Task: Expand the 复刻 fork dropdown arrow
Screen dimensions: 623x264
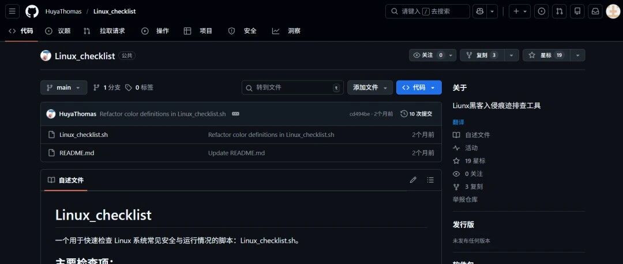Action: (512, 55)
